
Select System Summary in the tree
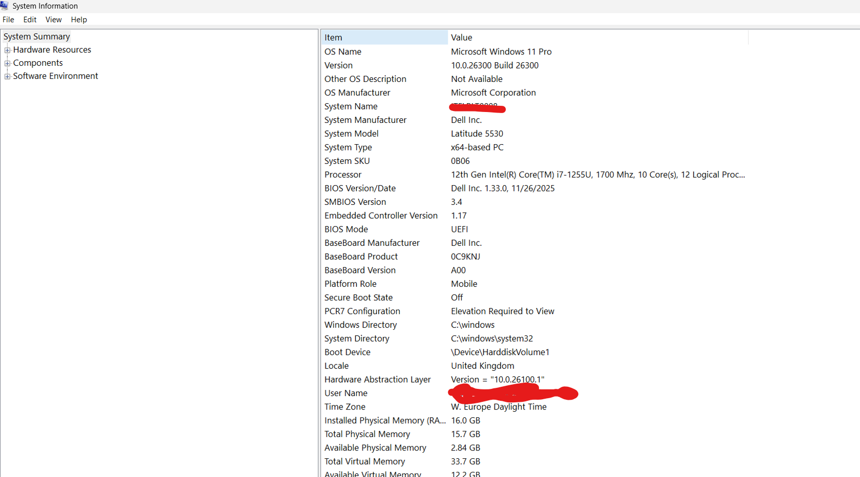37,36
